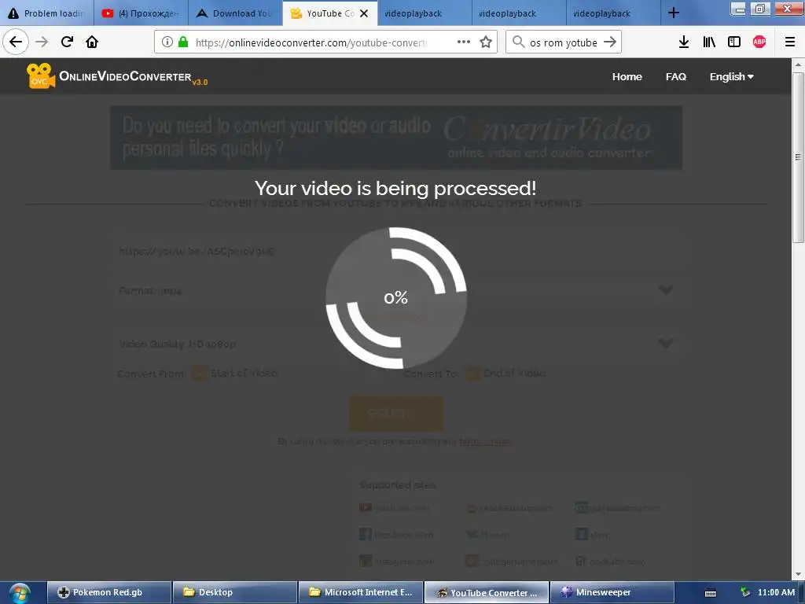
Task: Click the OnlineVideoConverter camera logo
Action: coord(41,76)
